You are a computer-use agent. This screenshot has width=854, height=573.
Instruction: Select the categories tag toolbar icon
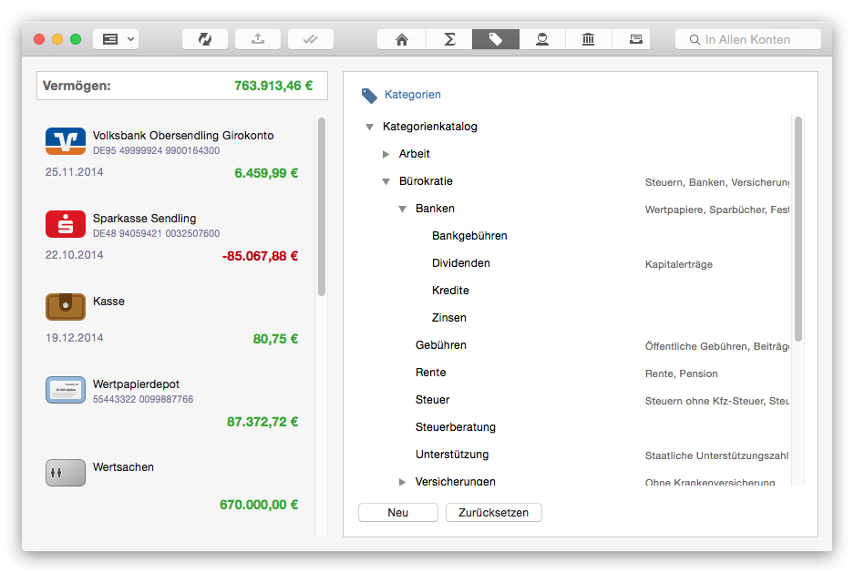click(495, 39)
